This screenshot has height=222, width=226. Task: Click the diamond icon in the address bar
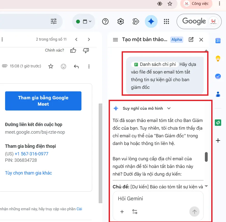[x=160, y=4]
